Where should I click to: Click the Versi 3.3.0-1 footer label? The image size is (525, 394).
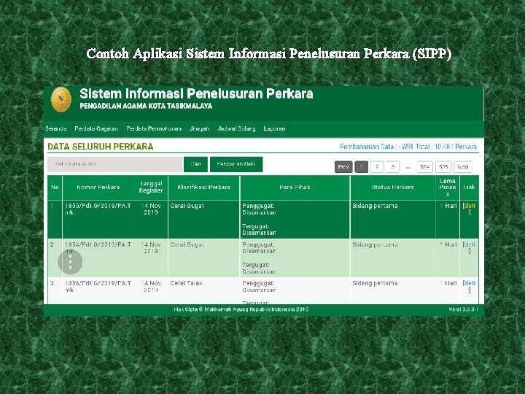click(x=464, y=309)
